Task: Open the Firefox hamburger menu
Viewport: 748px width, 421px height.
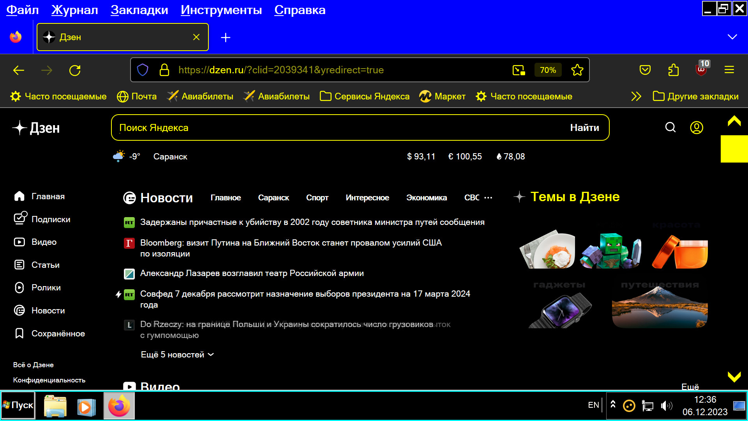Action: tap(729, 70)
